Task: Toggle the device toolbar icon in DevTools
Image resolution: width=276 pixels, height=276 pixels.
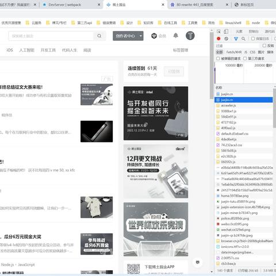Action: point(226,32)
